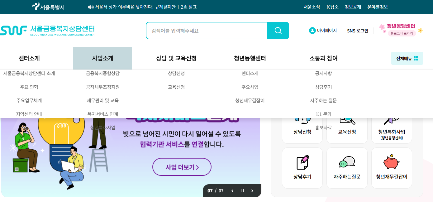Open the 소통과 참여 main menu
The height and width of the screenshot is (202, 433).
pos(323,58)
